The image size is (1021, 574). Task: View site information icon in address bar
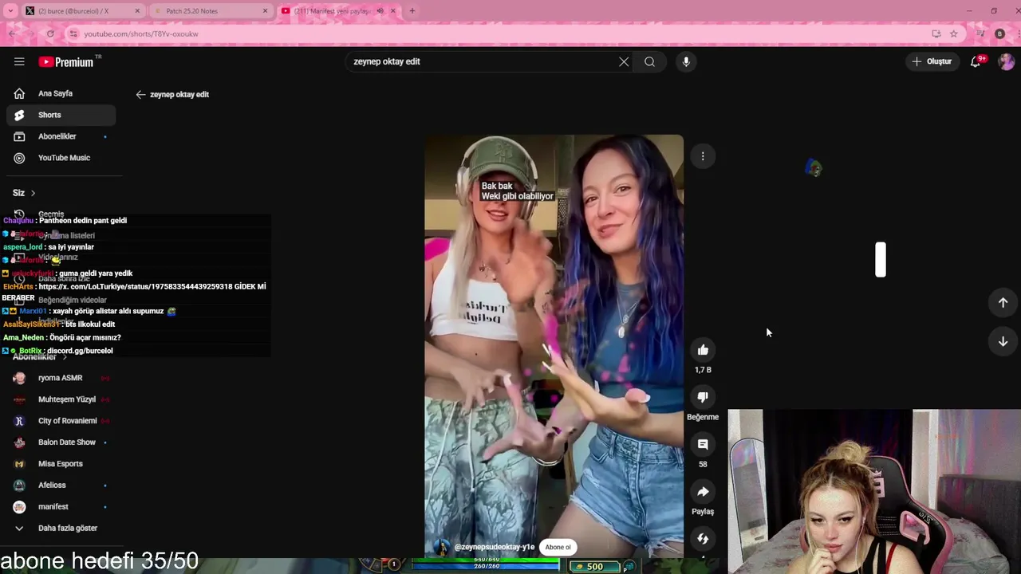(x=73, y=33)
